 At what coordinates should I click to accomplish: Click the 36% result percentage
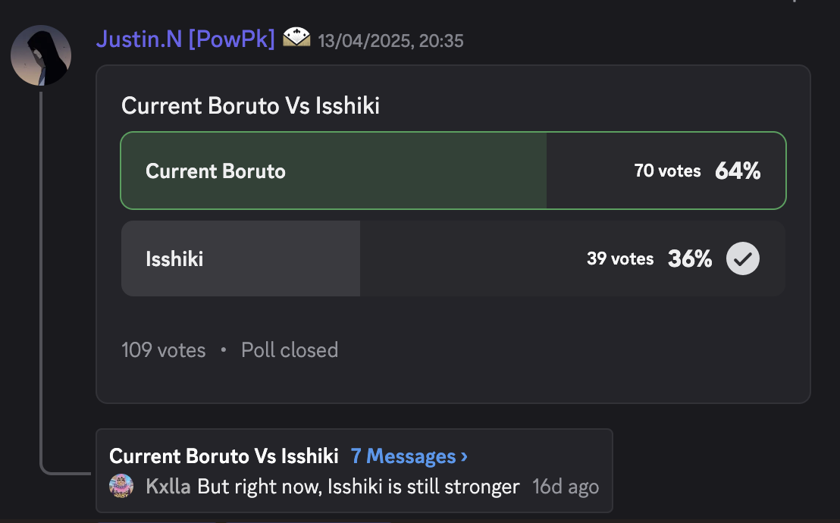689,259
